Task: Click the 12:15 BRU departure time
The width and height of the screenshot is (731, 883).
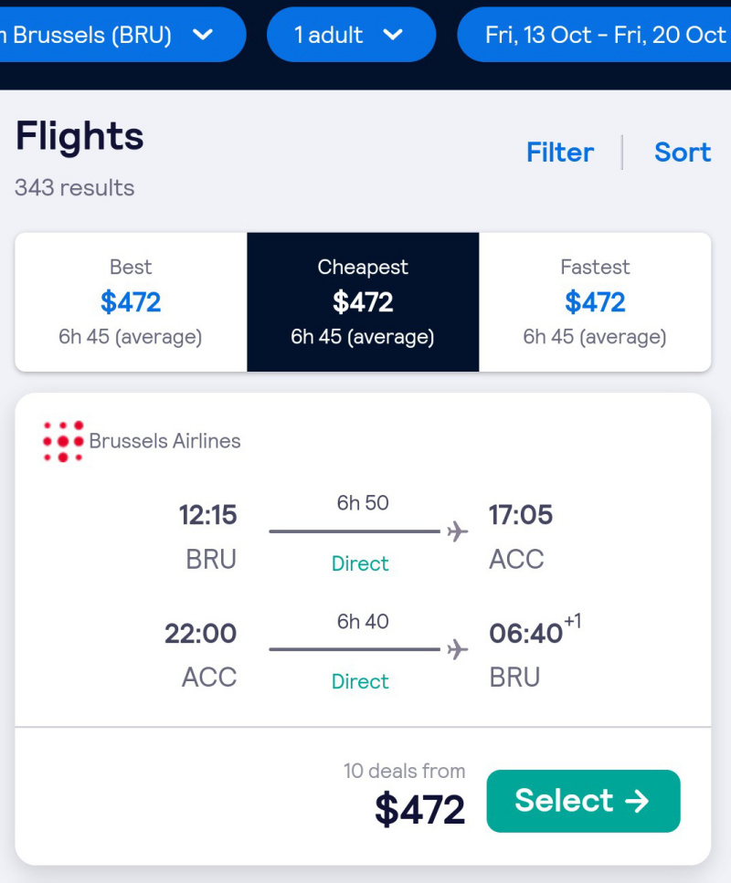Action: pos(208,515)
